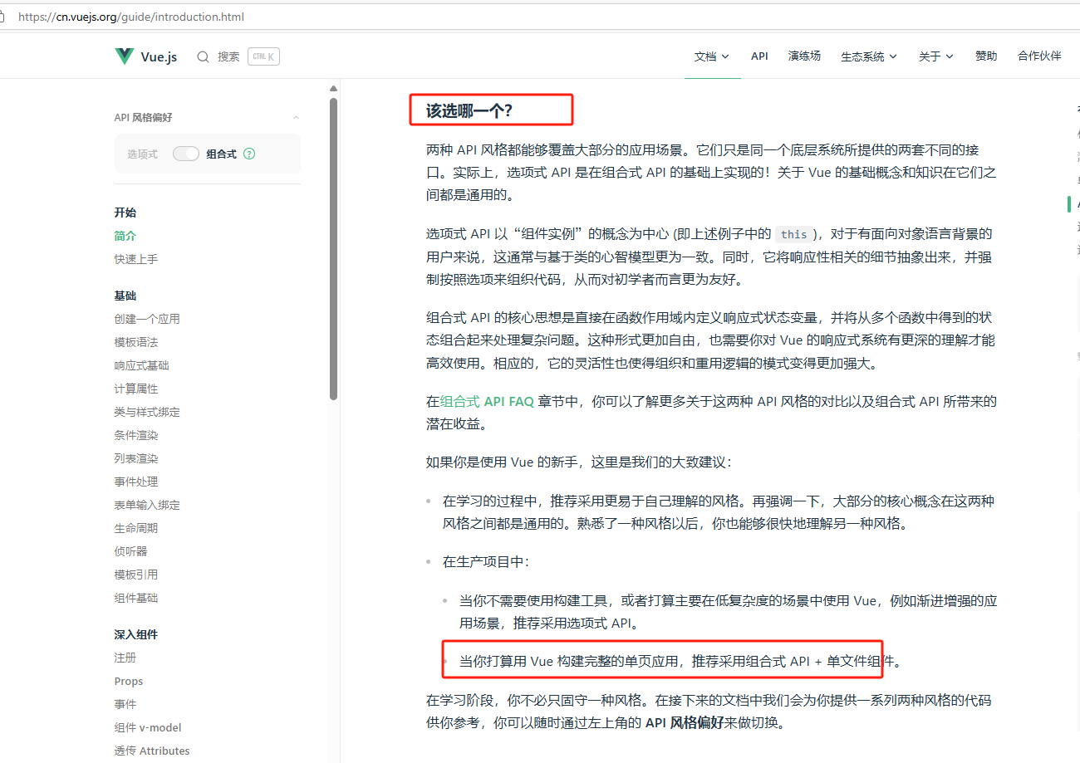Open search via the magnifier icon

pos(203,56)
